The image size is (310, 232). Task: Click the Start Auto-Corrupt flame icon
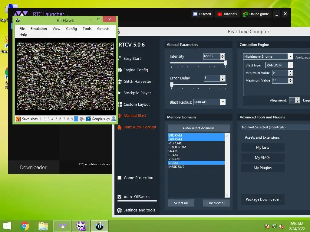point(119,127)
